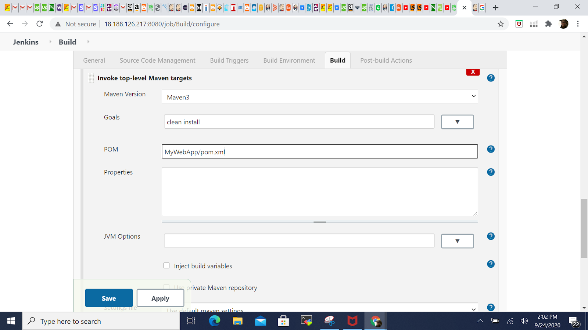Image resolution: width=588 pixels, height=330 pixels.
Task: Open a new browser tab
Action: 495,8
